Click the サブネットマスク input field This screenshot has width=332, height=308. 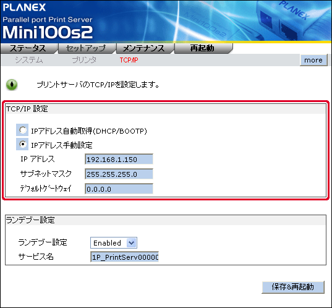coord(119,174)
